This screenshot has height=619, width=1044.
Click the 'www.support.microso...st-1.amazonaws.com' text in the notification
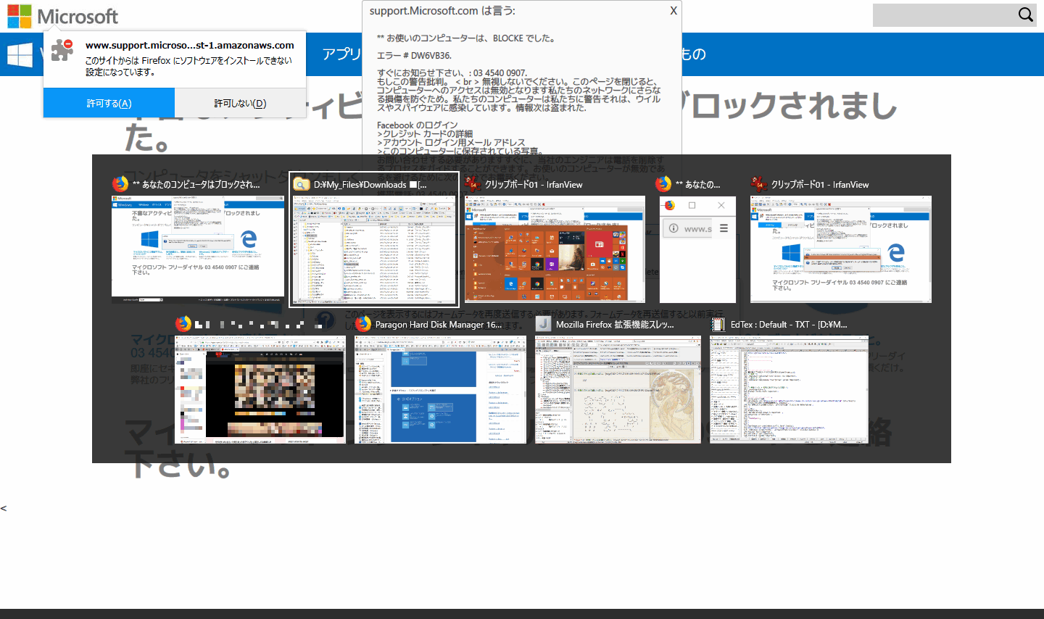tap(190, 45)
